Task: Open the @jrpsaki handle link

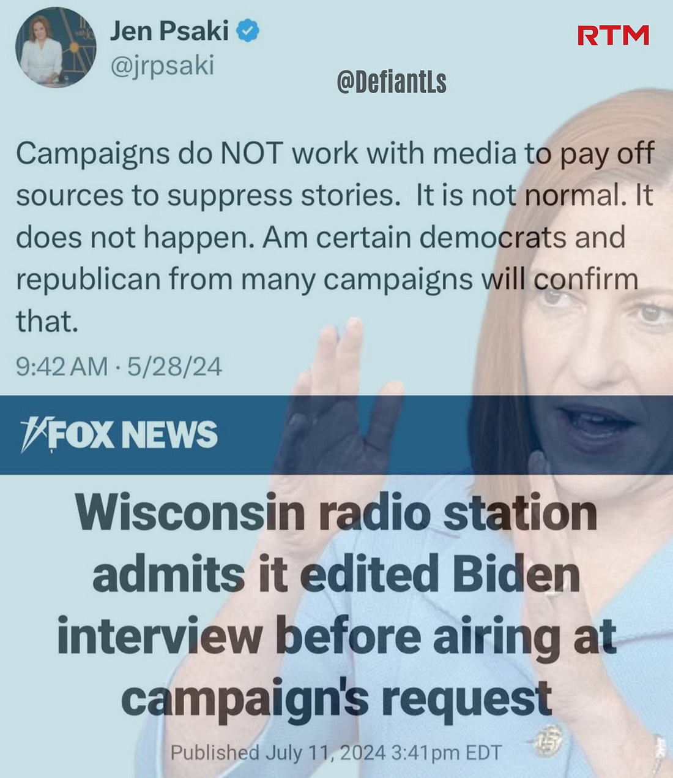Action: [x=162, y=66]
